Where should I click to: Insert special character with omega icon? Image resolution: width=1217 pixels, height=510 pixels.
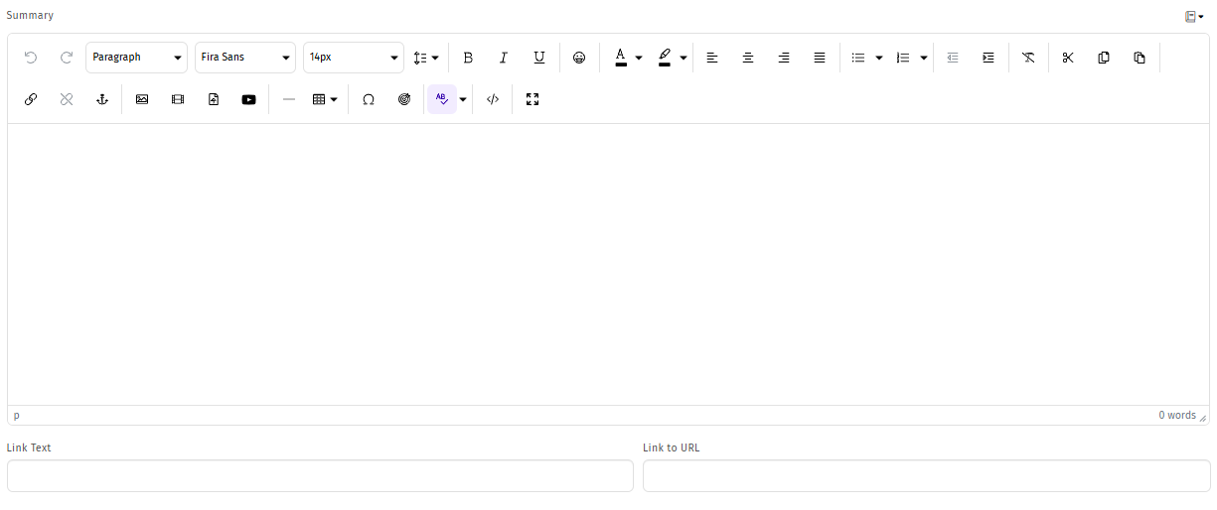(369, 99)
